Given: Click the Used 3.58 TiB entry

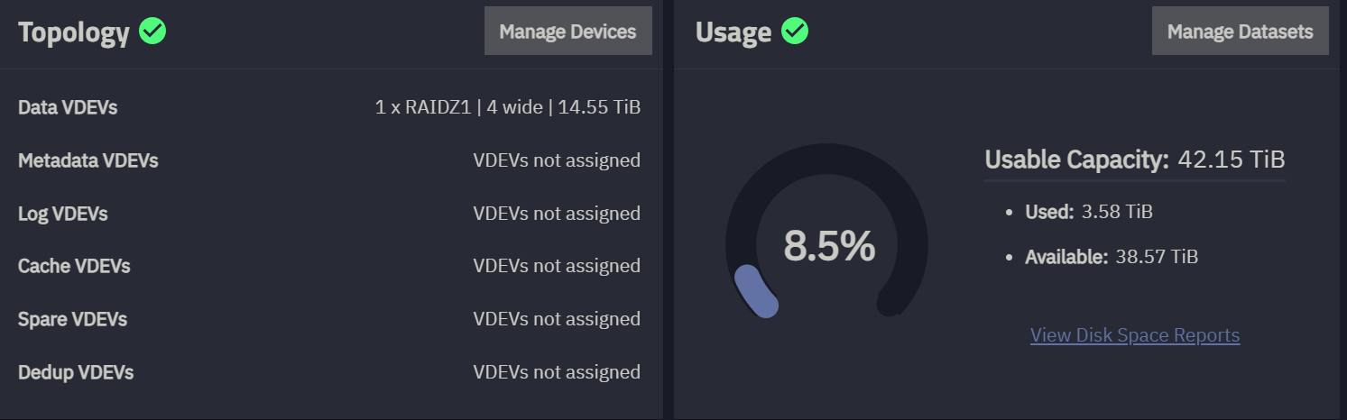Looking at the screenshot, I should (x=1088, y=212).
